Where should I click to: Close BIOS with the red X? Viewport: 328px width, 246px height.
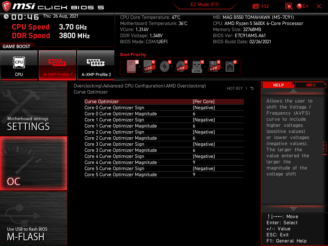pos(319,6)
